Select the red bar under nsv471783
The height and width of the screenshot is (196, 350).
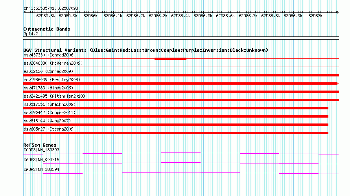click(x=181, y=92)
